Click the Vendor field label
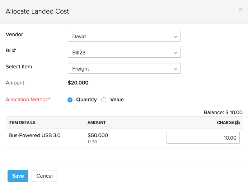This screenshot has height=188, width=248. (x=14, y=34)
